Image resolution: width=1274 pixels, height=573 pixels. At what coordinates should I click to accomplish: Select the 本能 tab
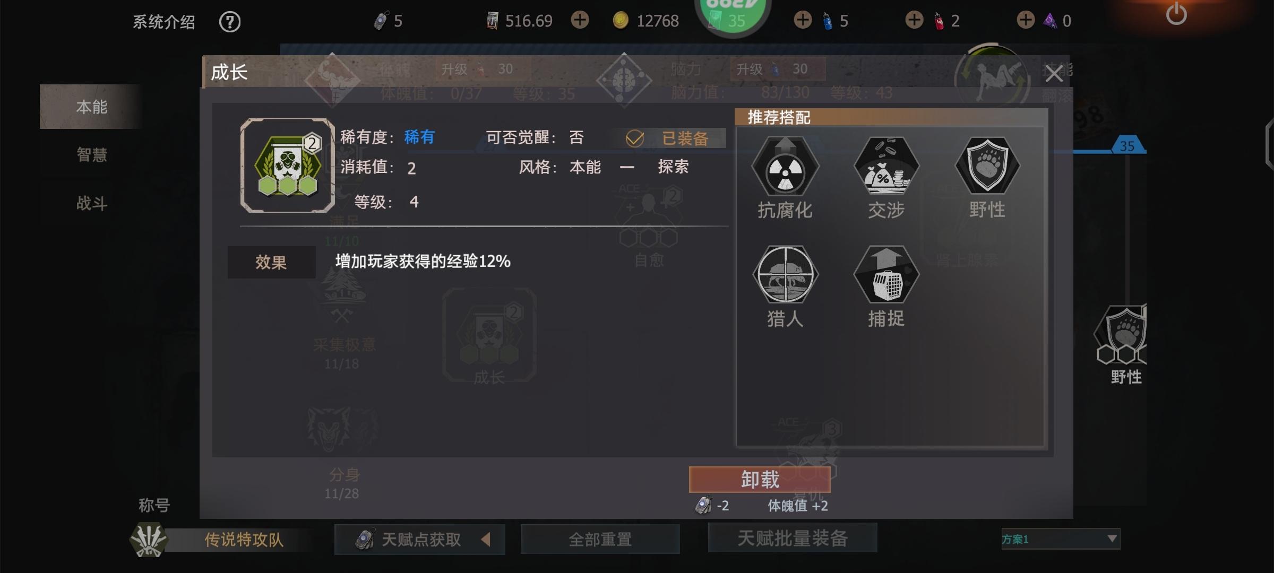[x=92, y=107]
